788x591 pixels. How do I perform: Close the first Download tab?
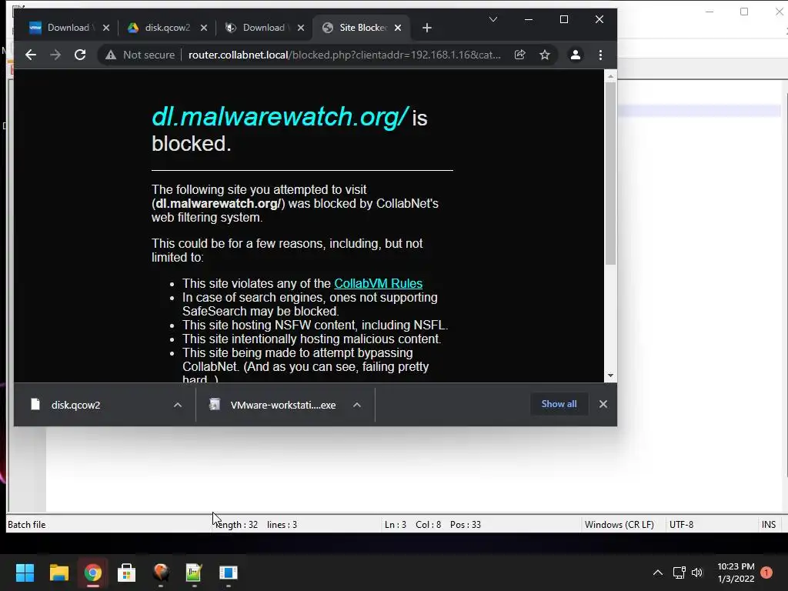pyautogui.click(x=106, y=28)
